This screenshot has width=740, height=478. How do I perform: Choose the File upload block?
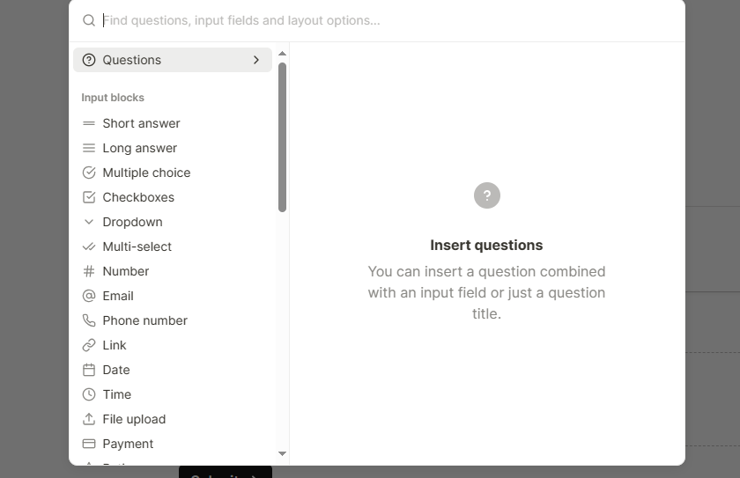pos(134,419)
